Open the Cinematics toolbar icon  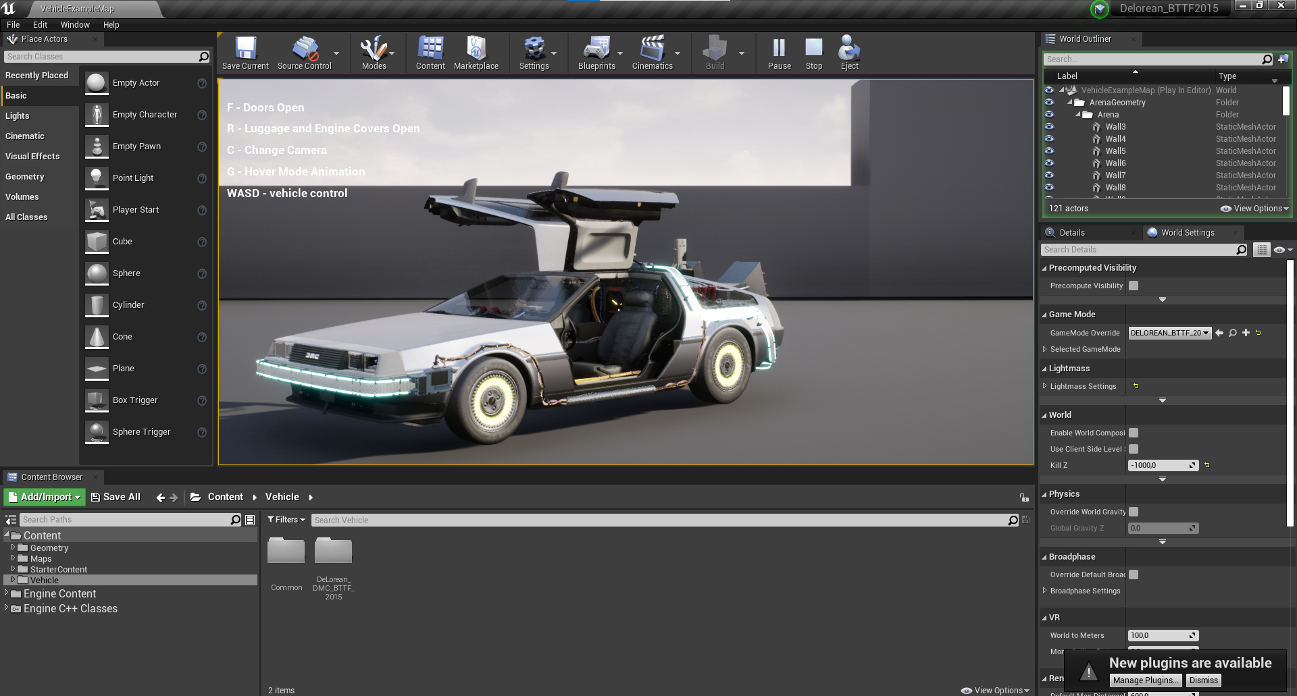[x=652, y=53]
